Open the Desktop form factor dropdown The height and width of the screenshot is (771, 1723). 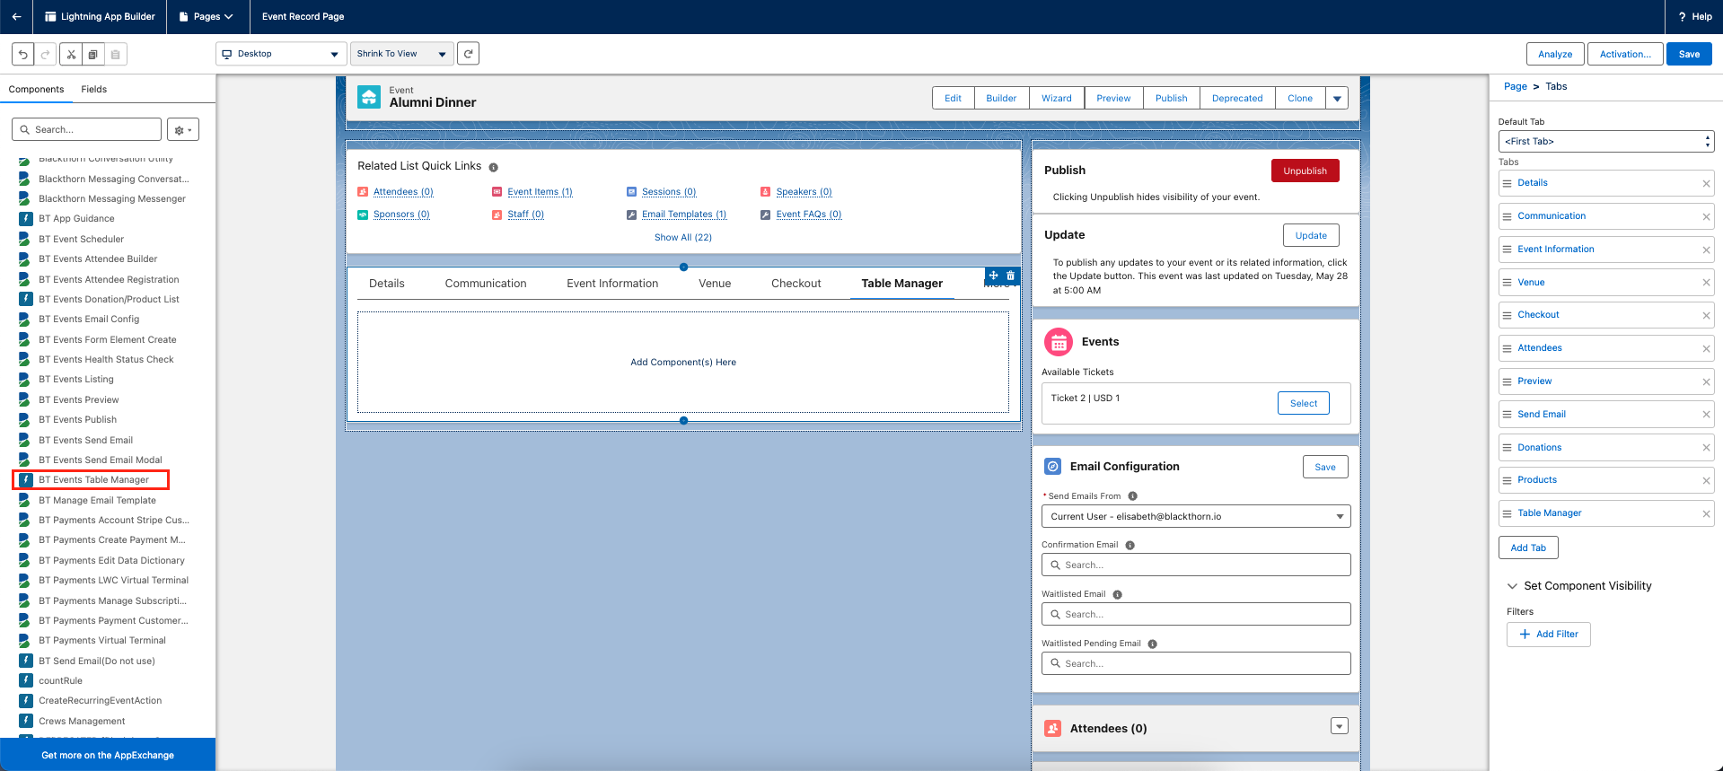tap(281, 54)
